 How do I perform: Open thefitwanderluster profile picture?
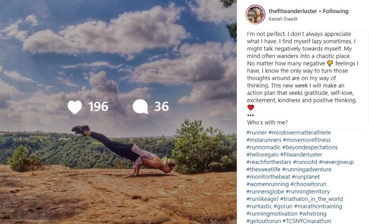pyautogui.click(x=255, y=14)
